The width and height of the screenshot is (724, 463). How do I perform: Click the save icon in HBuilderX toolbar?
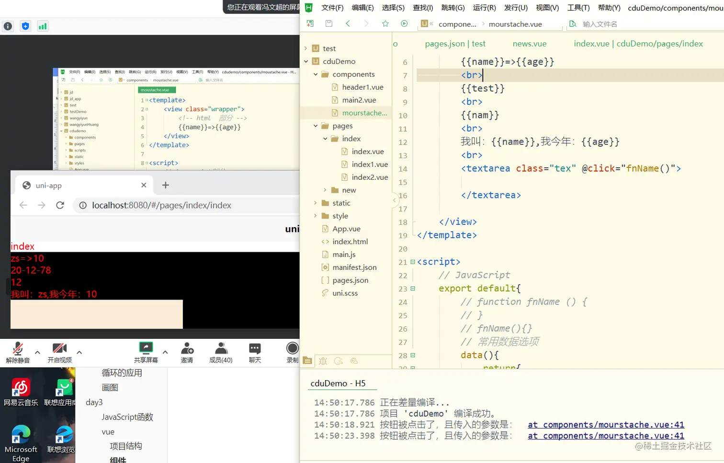[x=328, y=23]
